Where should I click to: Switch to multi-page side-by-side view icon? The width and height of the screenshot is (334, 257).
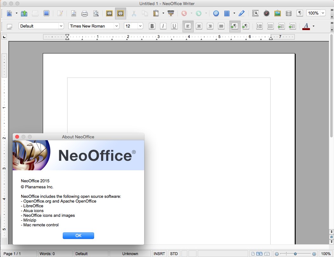[259, 254]
